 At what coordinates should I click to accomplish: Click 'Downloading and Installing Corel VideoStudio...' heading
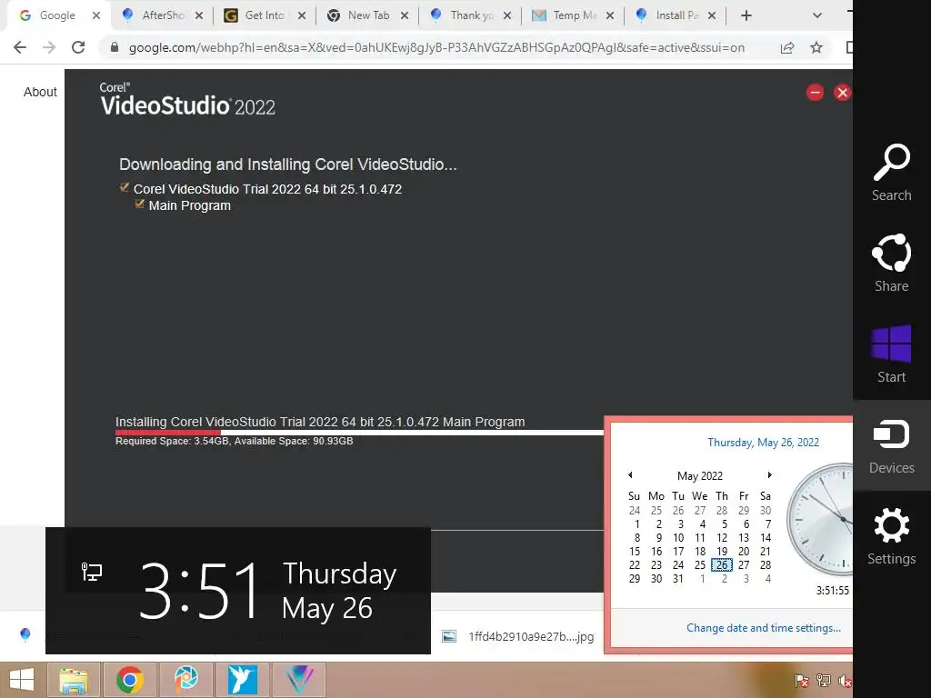point(288,165)
